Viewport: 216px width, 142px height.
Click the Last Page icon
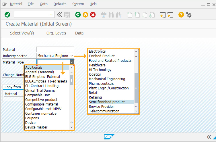(152, 15)
